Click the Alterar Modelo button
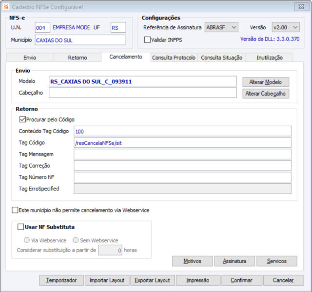 (x=266, y=82)
